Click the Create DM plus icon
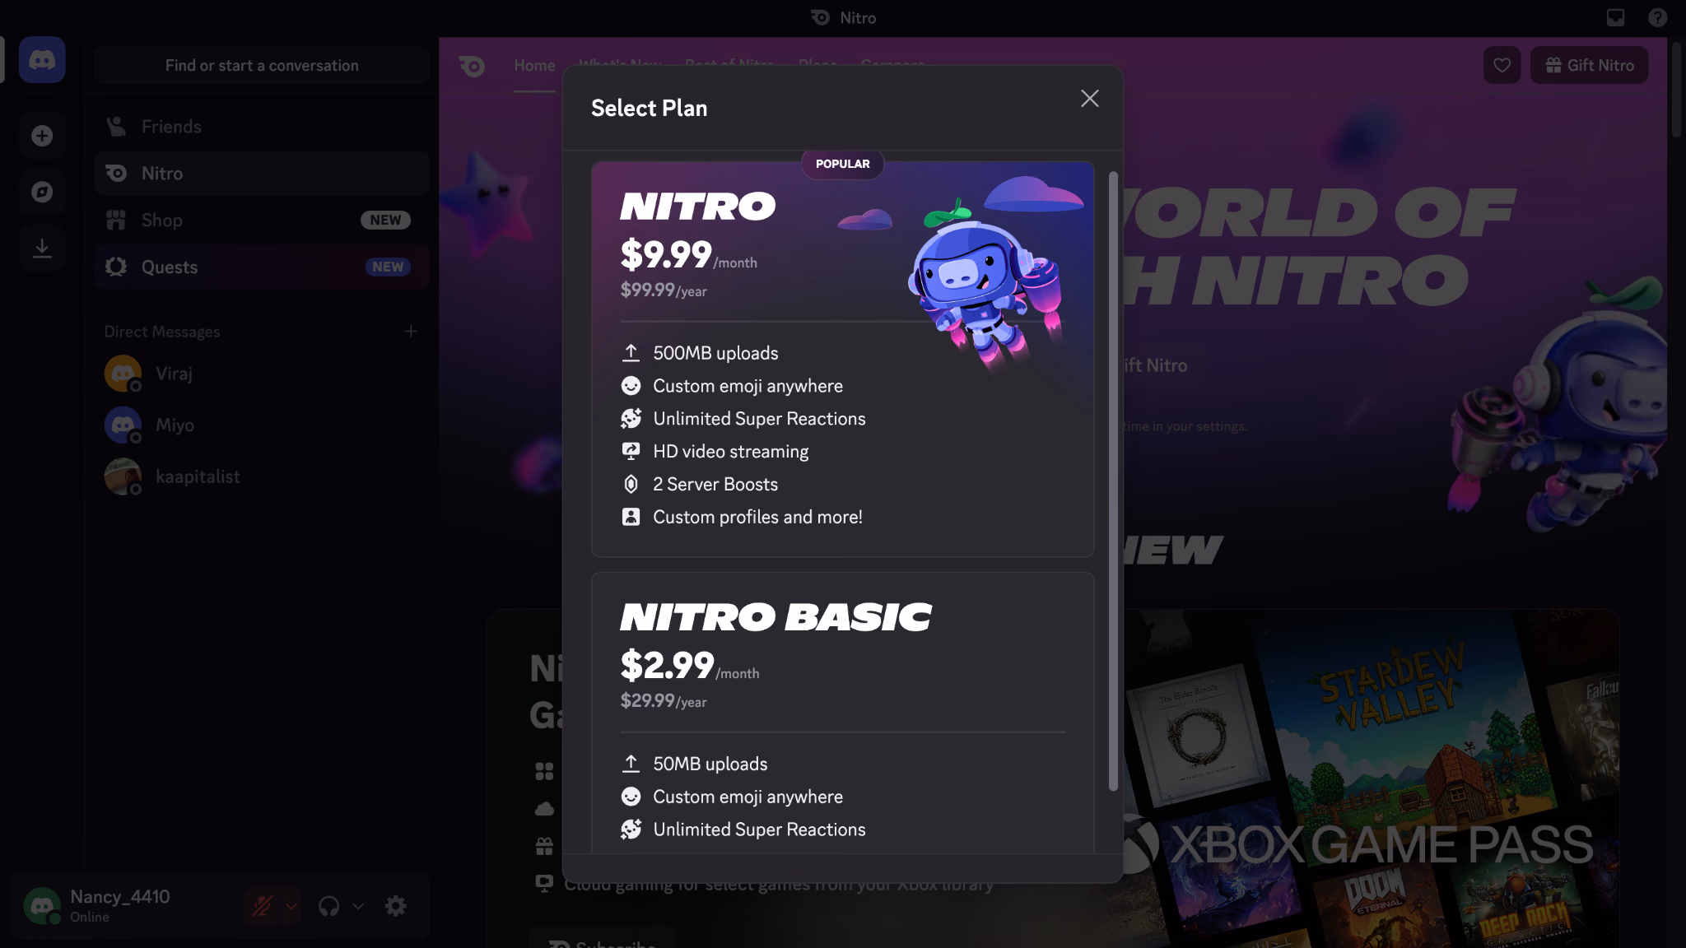This screenshot has width=1686, height=948. click(411, 332)
